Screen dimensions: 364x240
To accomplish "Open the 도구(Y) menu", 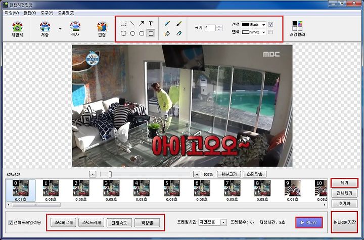I will point(47,13).
